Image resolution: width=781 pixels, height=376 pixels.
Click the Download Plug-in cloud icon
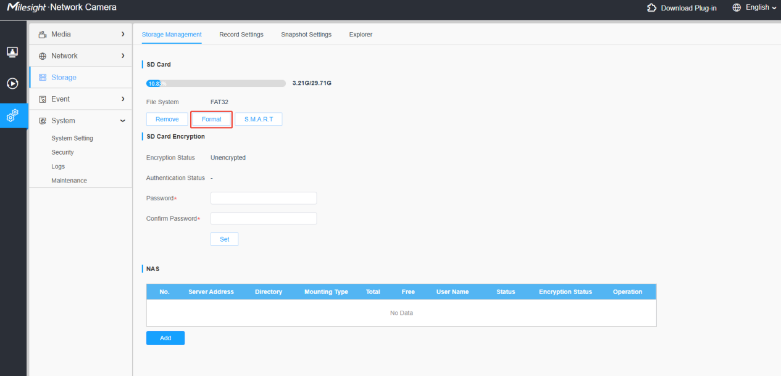[x=651, y=8]
